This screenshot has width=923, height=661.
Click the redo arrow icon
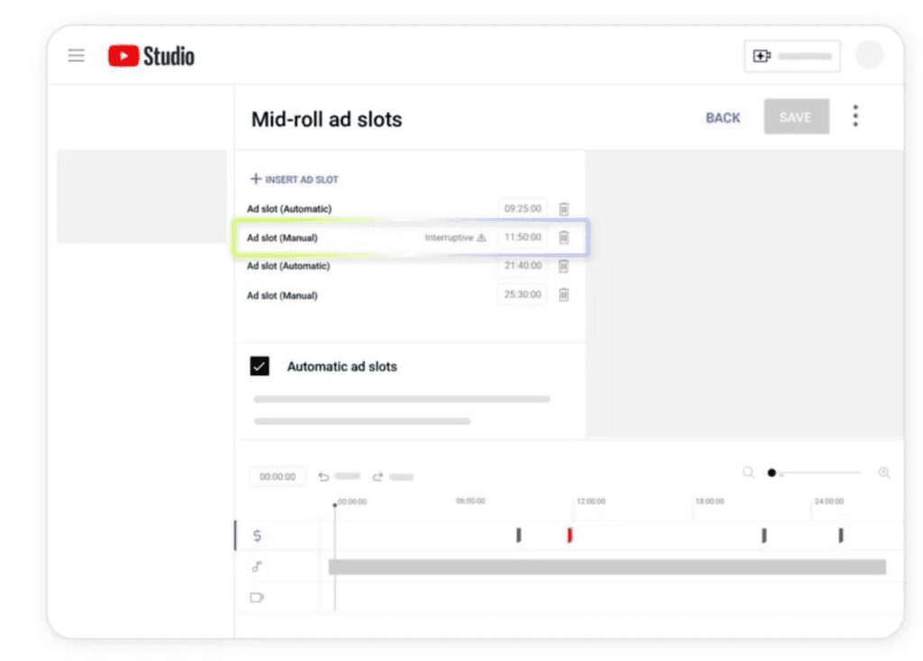coord(378,477)
